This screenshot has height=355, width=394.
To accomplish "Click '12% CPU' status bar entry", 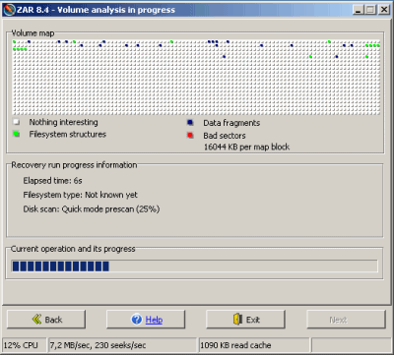I will [x=21, y=345].
